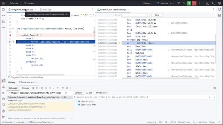The image size is (223, 125).
Task: Click Rerun in the debug toolbar
Action: pos(33,88)
